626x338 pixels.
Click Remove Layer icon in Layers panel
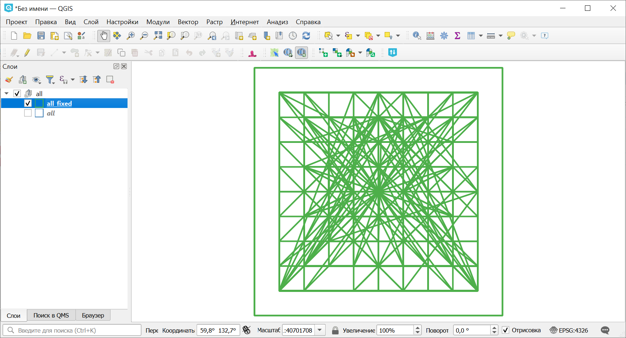110,80
